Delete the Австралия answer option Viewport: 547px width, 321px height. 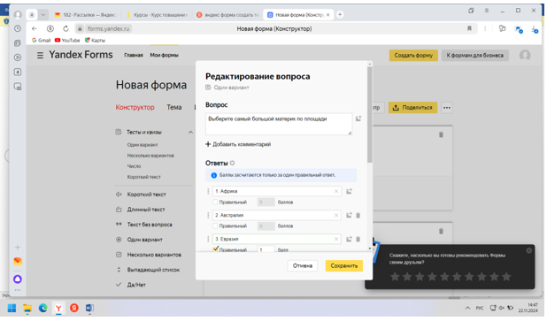click(358, 216)
